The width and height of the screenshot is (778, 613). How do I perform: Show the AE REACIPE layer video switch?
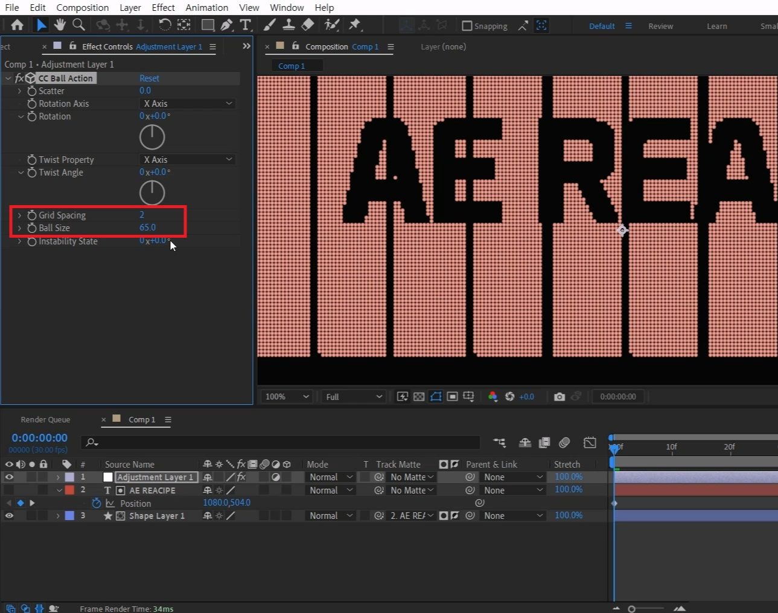pyautogui.click(x=9, y=490)
